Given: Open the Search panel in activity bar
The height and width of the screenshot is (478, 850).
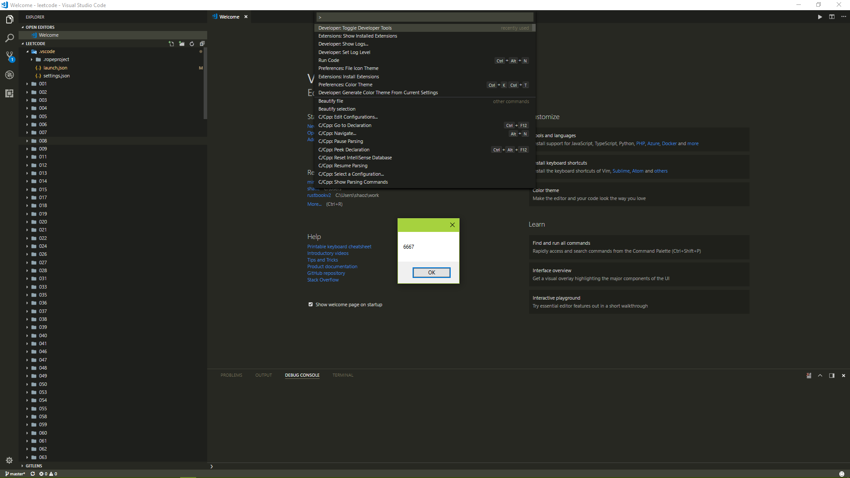Looking at the screenshot, I should coord(9,38).
